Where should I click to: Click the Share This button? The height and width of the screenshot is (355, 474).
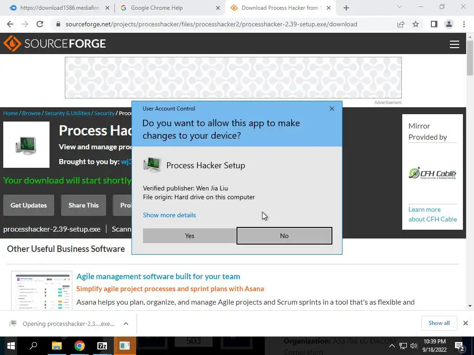[83, 205]
